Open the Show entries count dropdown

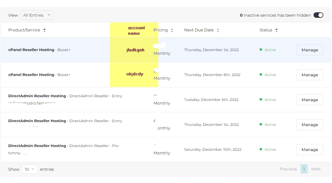tap(30, 169)
